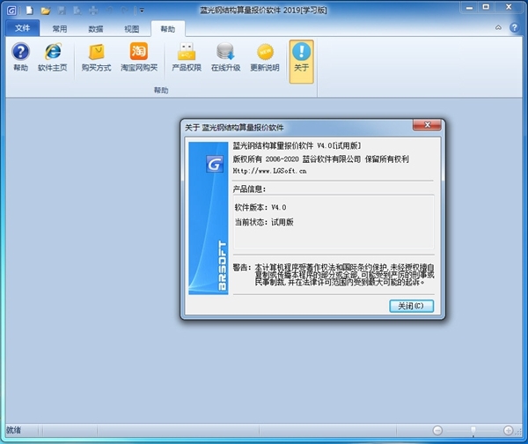Screen dimensions: 528x444
Task: Click the greyed redo arrow
Action: pos(125,11)
